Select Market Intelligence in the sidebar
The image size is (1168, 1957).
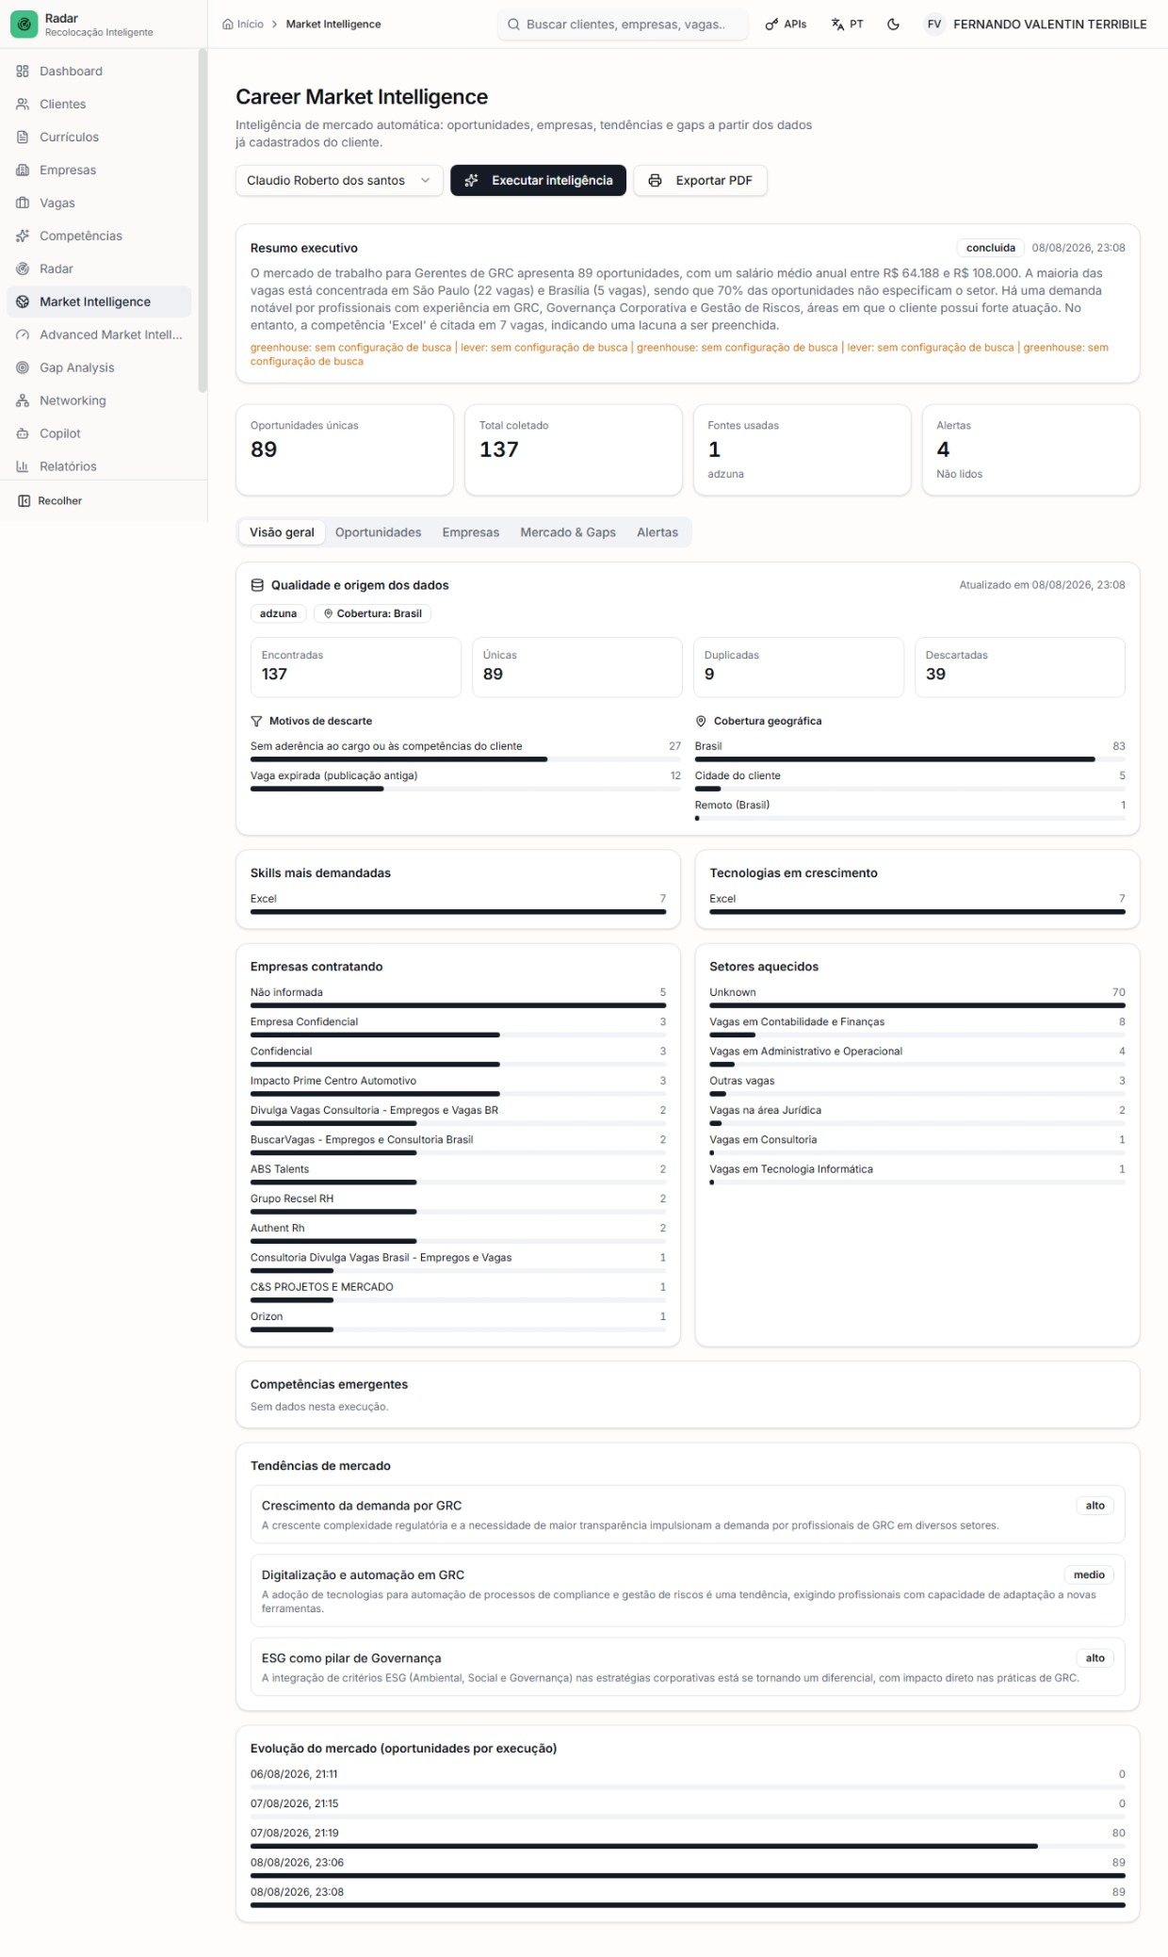(x=99, y=302)
